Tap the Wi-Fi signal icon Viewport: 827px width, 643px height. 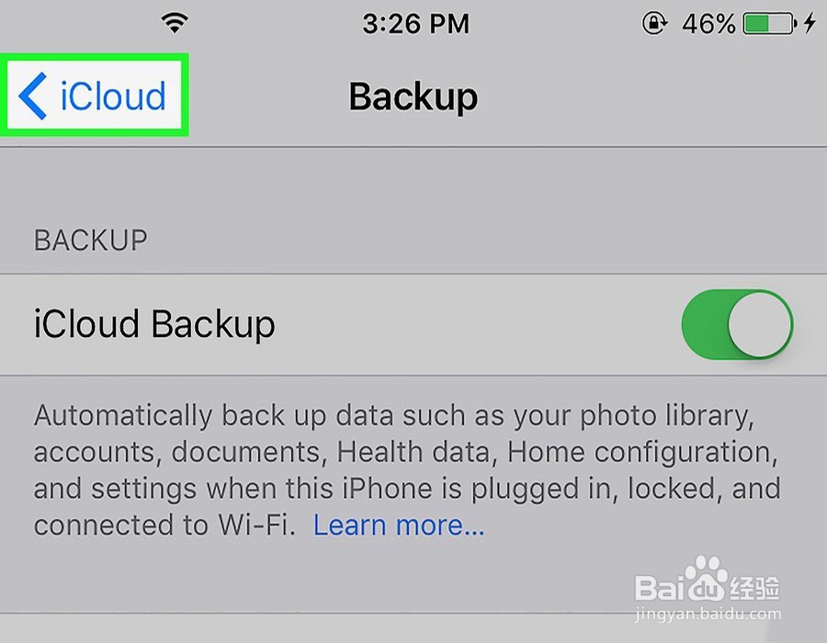tap(175, 23)
